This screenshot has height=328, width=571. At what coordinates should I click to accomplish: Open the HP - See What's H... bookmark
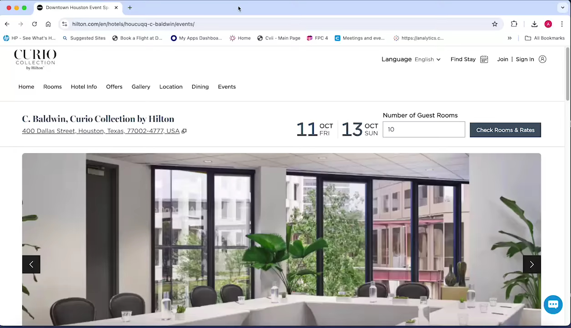click(30, 38)
